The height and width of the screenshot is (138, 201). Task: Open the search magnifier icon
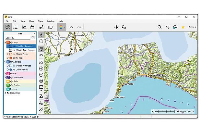[160, 27]
